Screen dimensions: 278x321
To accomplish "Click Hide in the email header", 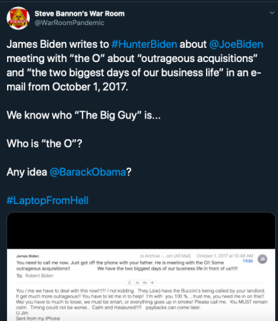I will [x=248, y=261].
